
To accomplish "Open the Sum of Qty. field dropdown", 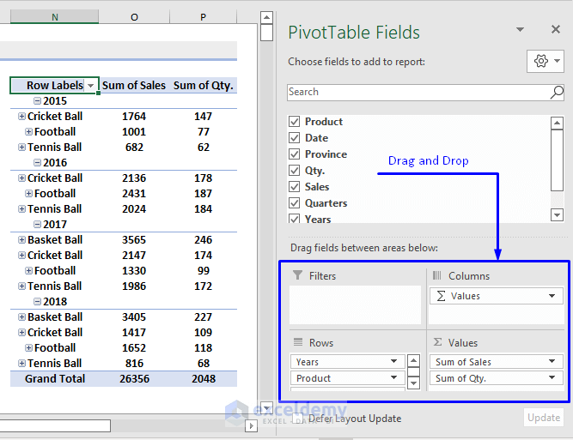I will 552,378.
